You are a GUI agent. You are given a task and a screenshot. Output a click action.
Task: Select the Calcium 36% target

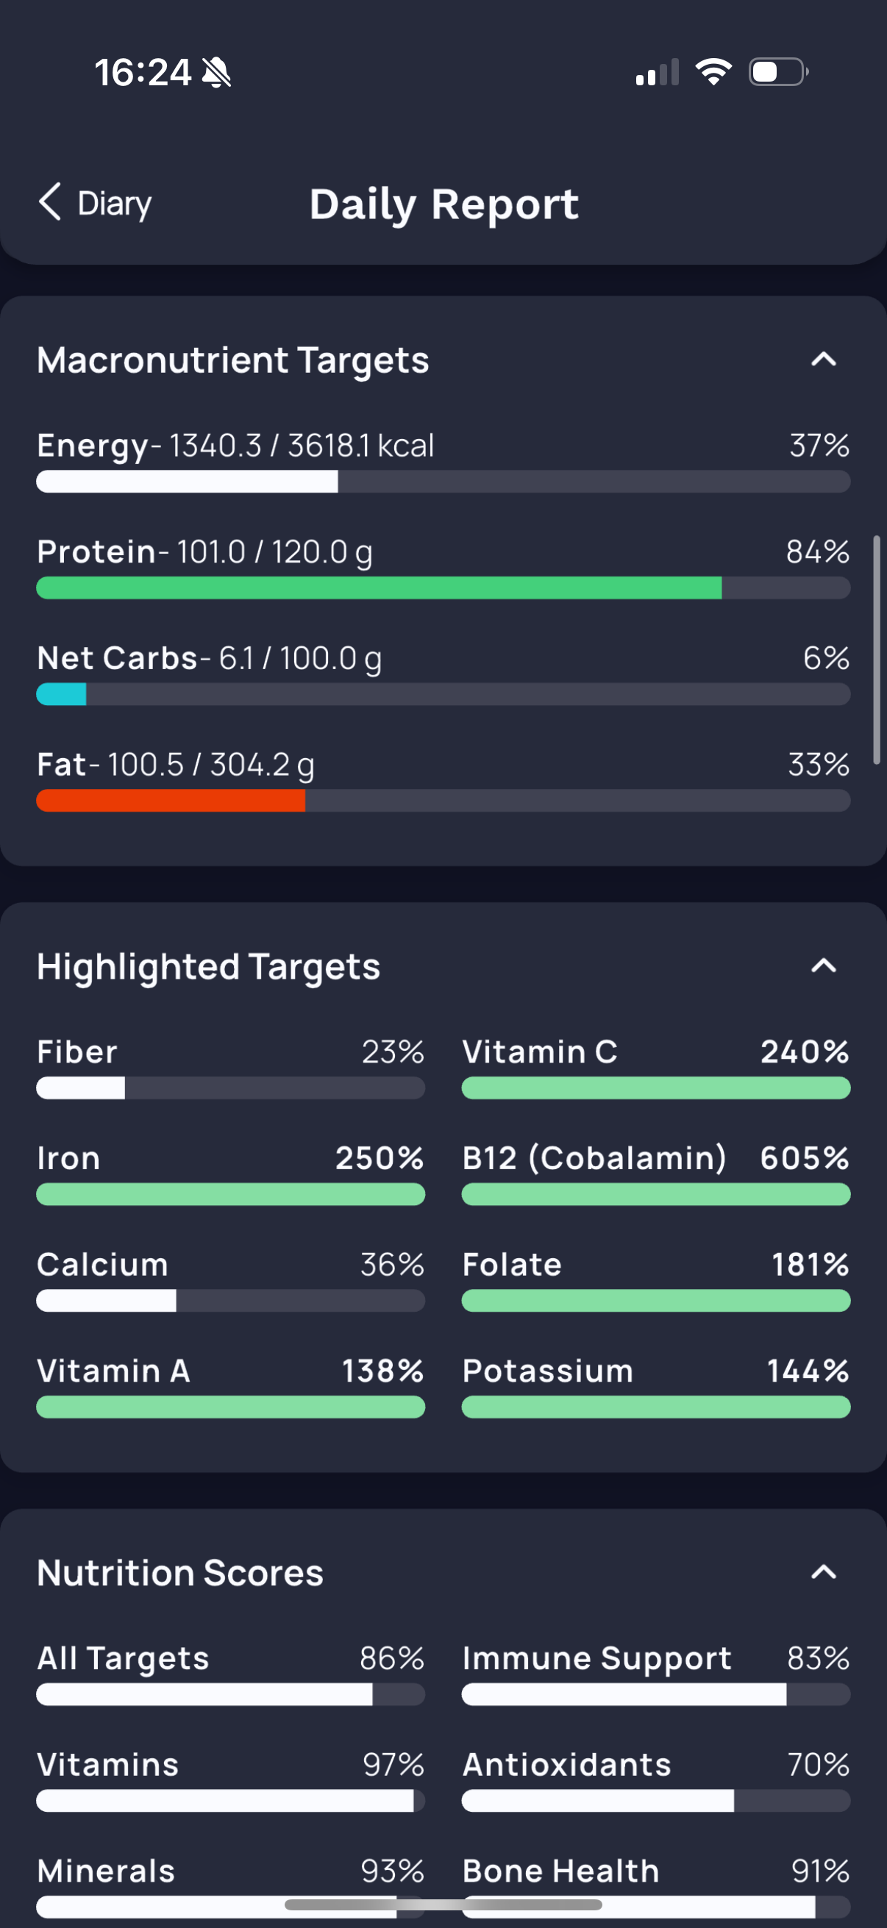coord(230,1279)
